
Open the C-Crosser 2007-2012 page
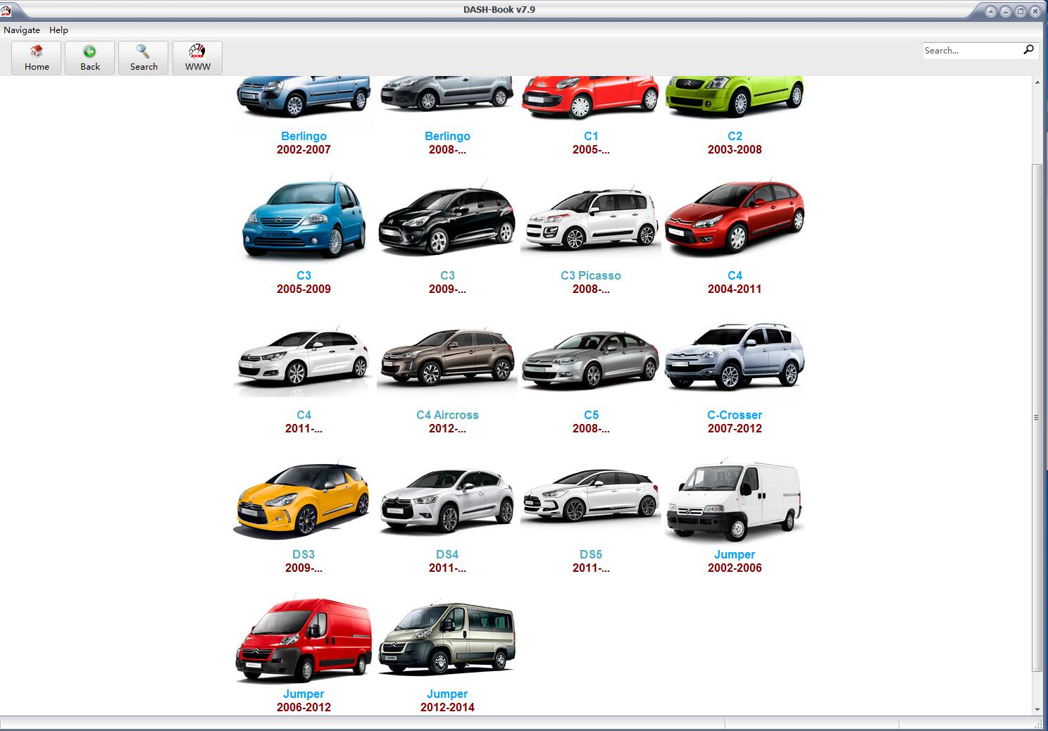[x=735, y=415]
